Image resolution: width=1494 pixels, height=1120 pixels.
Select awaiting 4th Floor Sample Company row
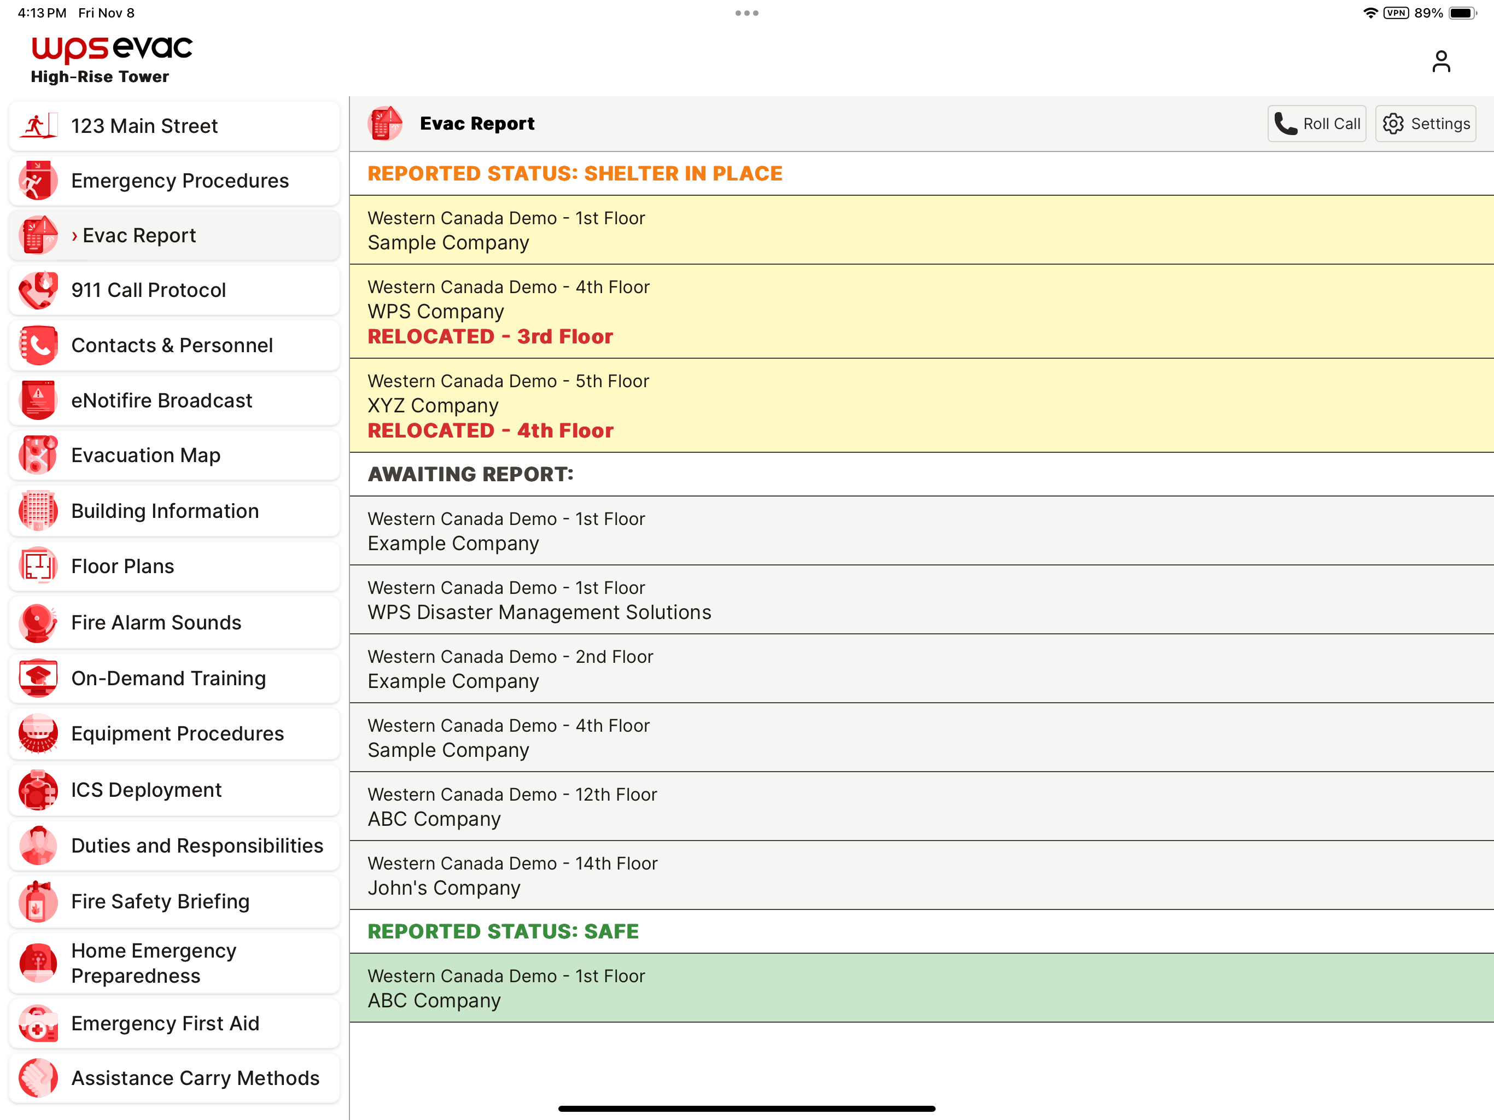[x=921, y=738]
